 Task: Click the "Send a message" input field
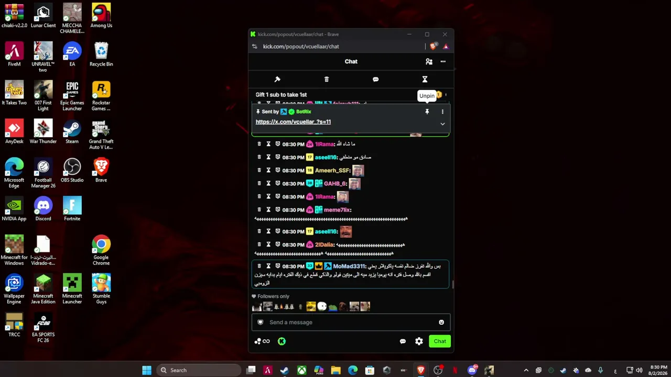(x=351, y=322)
